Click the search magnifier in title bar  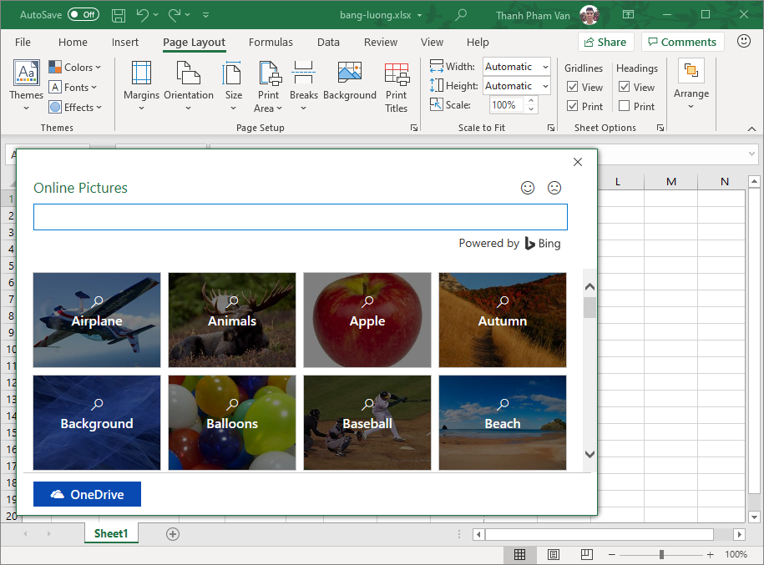(460, 15)
